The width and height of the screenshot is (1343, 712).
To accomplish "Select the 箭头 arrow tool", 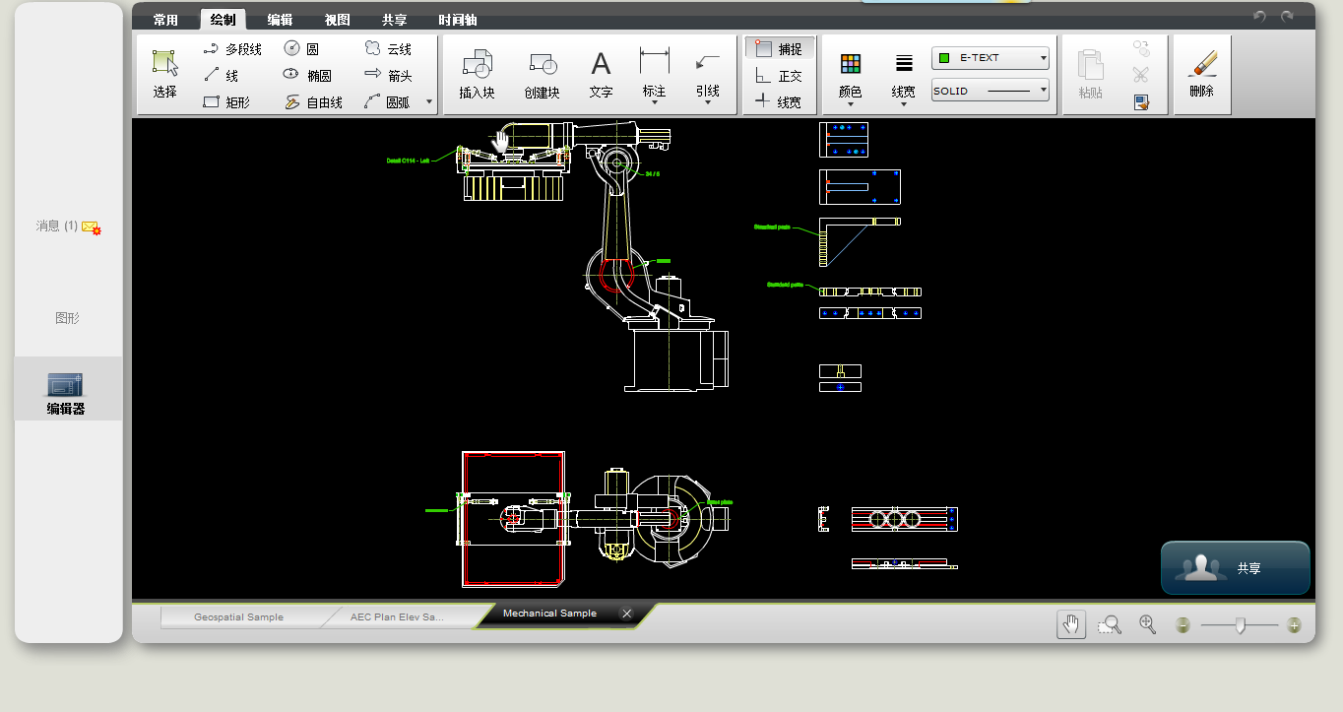I will click(x=387, y=75).
